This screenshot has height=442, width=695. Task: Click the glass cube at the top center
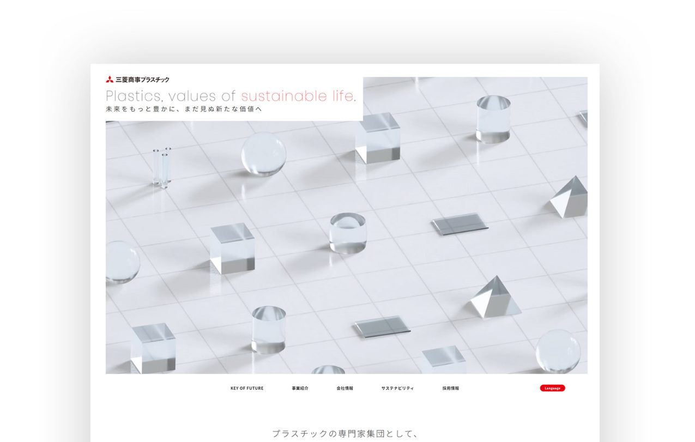click(377, 138)
